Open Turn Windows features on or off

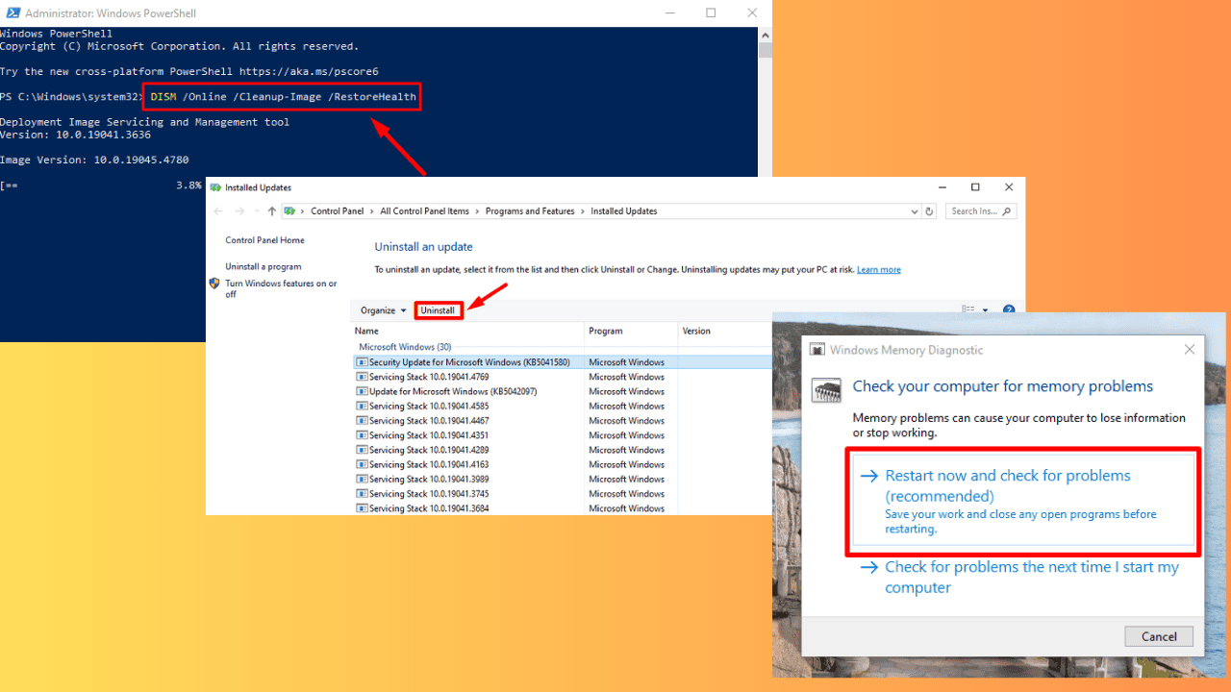point(281,289)
